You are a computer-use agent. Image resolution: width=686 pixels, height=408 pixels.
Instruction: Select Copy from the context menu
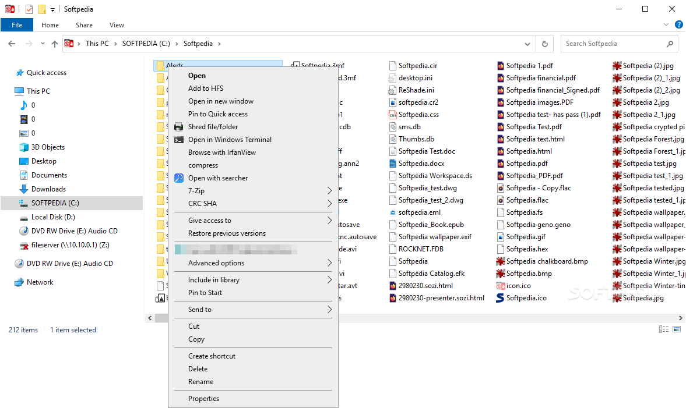[x=196, y=339]
